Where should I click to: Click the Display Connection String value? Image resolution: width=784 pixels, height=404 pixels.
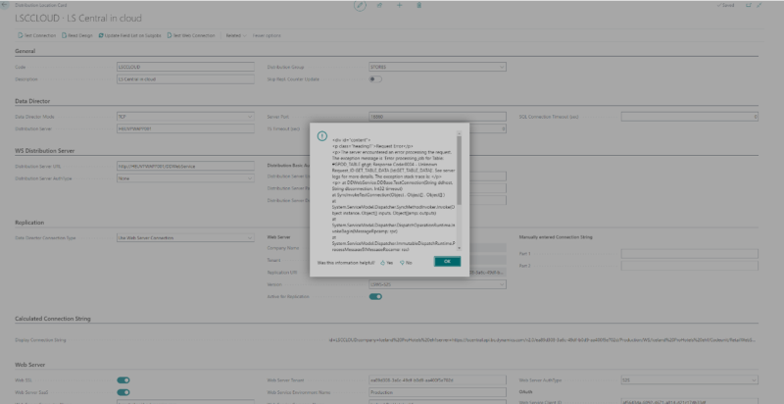click(x=543, y=340)
